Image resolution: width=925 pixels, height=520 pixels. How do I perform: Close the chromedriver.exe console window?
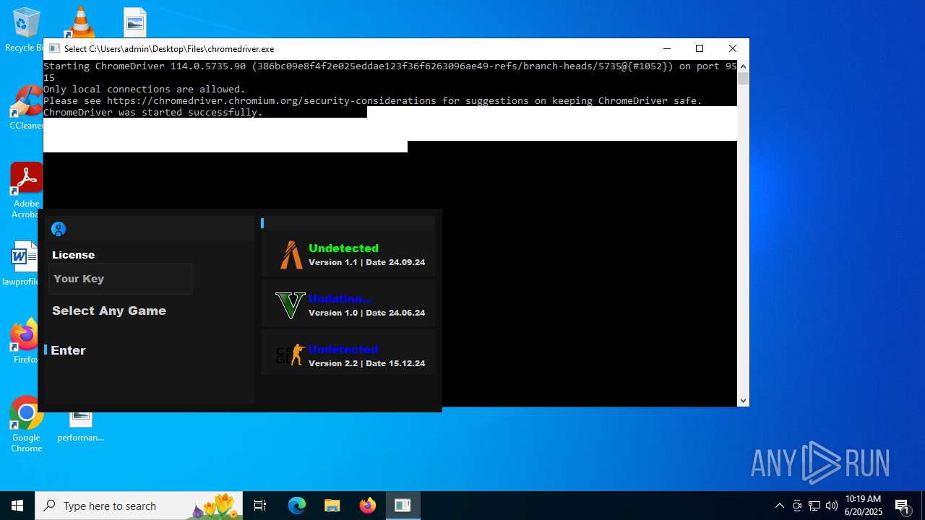coord(733,48)
